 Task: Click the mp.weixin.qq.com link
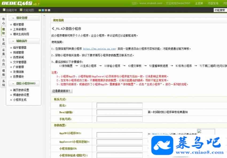[99, 49]
